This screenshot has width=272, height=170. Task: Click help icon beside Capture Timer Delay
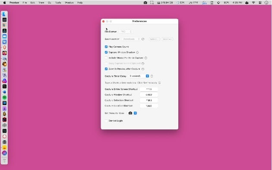tap(152, 76)
